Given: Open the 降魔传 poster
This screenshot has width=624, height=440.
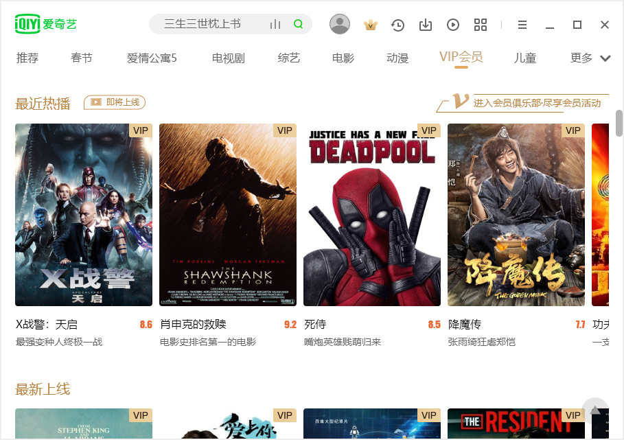Looking at the screenshot, I should click(516, 215).
